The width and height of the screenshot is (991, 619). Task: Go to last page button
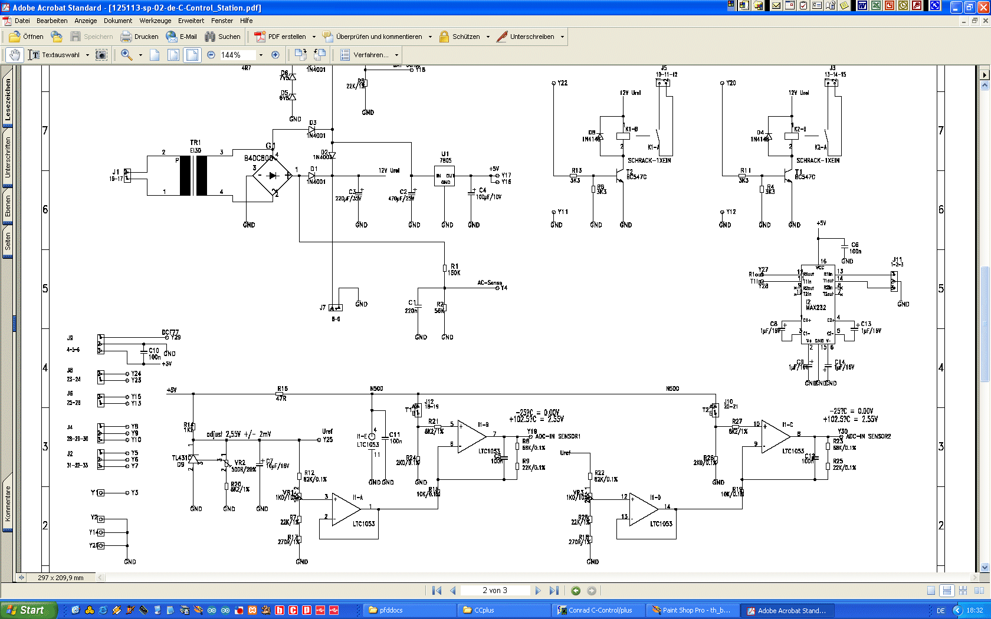coord(554,591)
